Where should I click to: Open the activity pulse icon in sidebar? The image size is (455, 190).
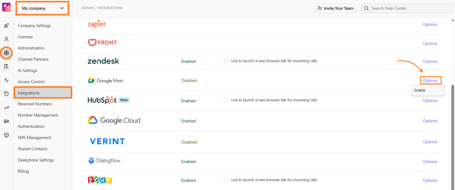click(x=6, y=80)
